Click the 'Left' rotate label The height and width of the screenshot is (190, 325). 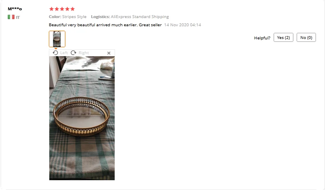(x=64, y=53)
